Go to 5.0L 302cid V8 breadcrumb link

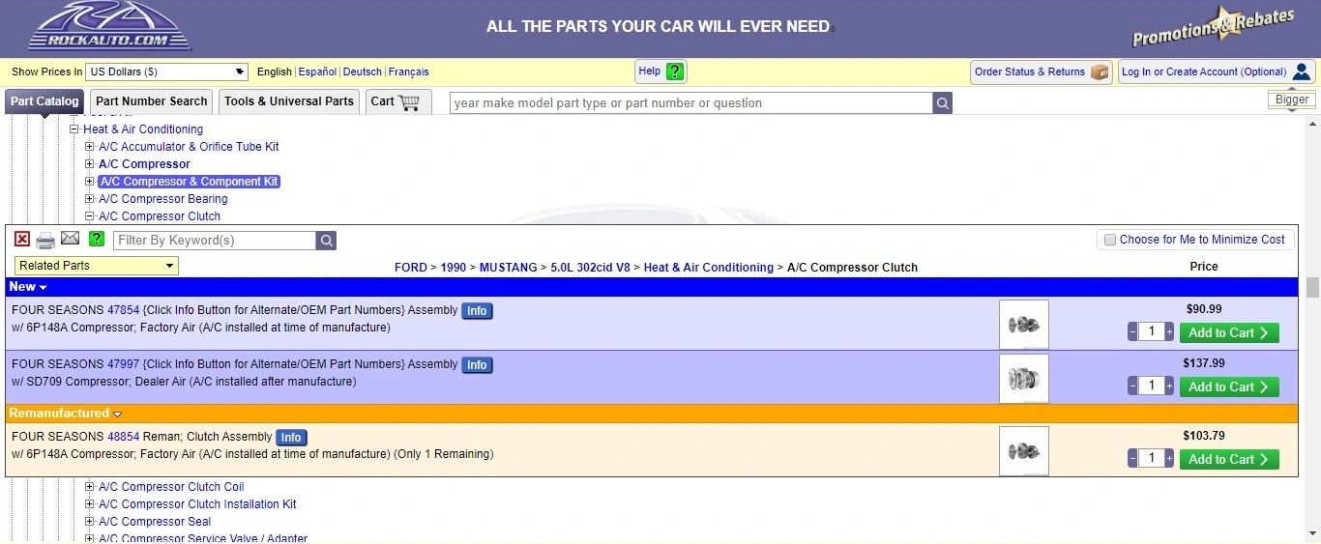pos(591,268)
